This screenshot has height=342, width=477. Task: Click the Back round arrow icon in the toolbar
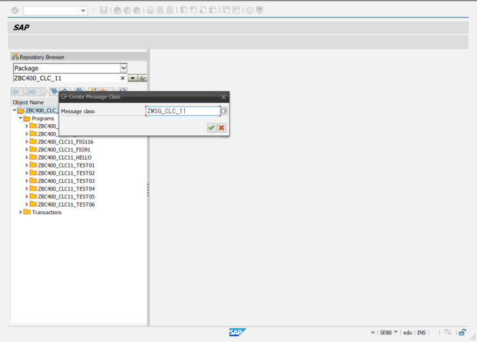click(117, 10)
